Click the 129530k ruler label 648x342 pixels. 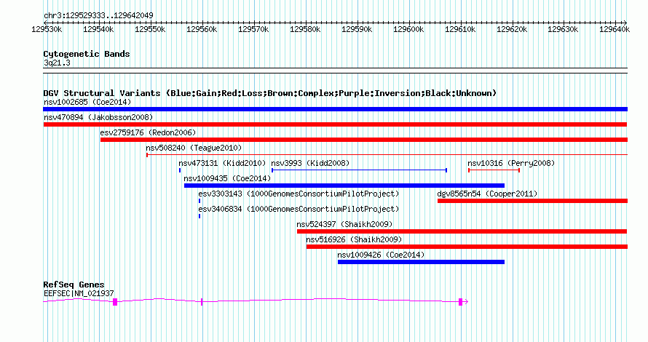pos(47,29)
